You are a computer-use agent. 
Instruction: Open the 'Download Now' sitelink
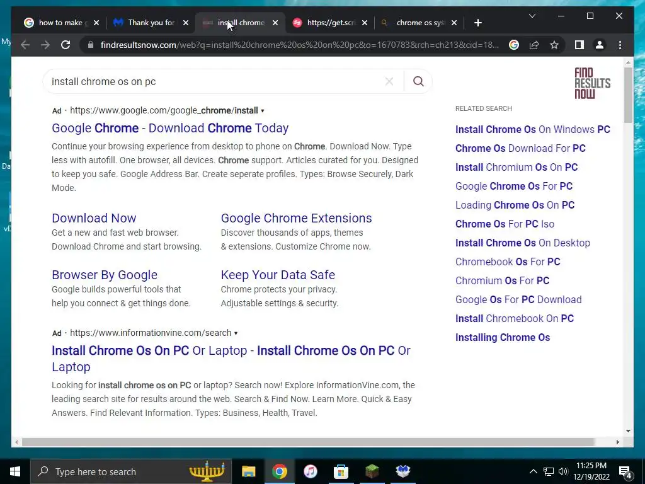[94, 218]
